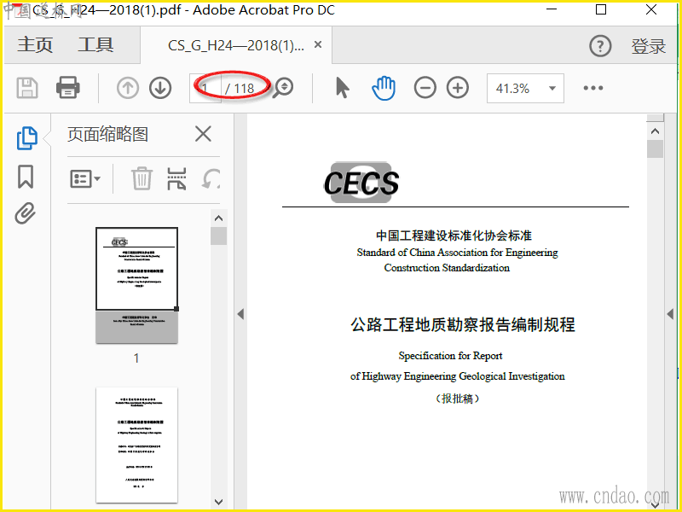Select the second page thumbnail
The image size is (682, 512).
tap(136, 445)
